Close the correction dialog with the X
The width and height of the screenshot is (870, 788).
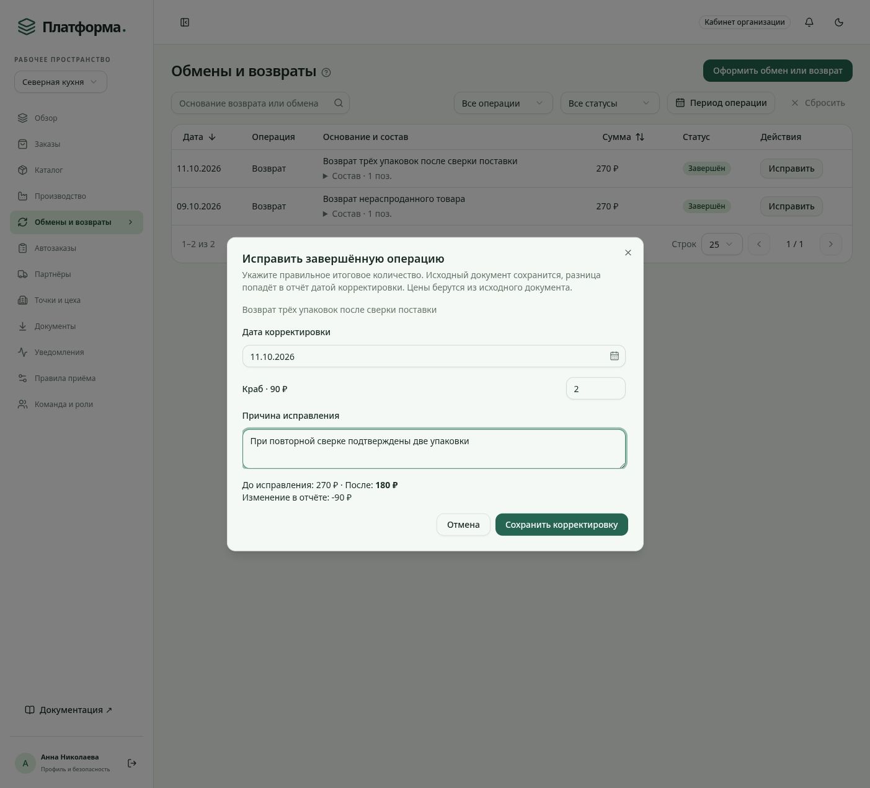coord(628,253)
